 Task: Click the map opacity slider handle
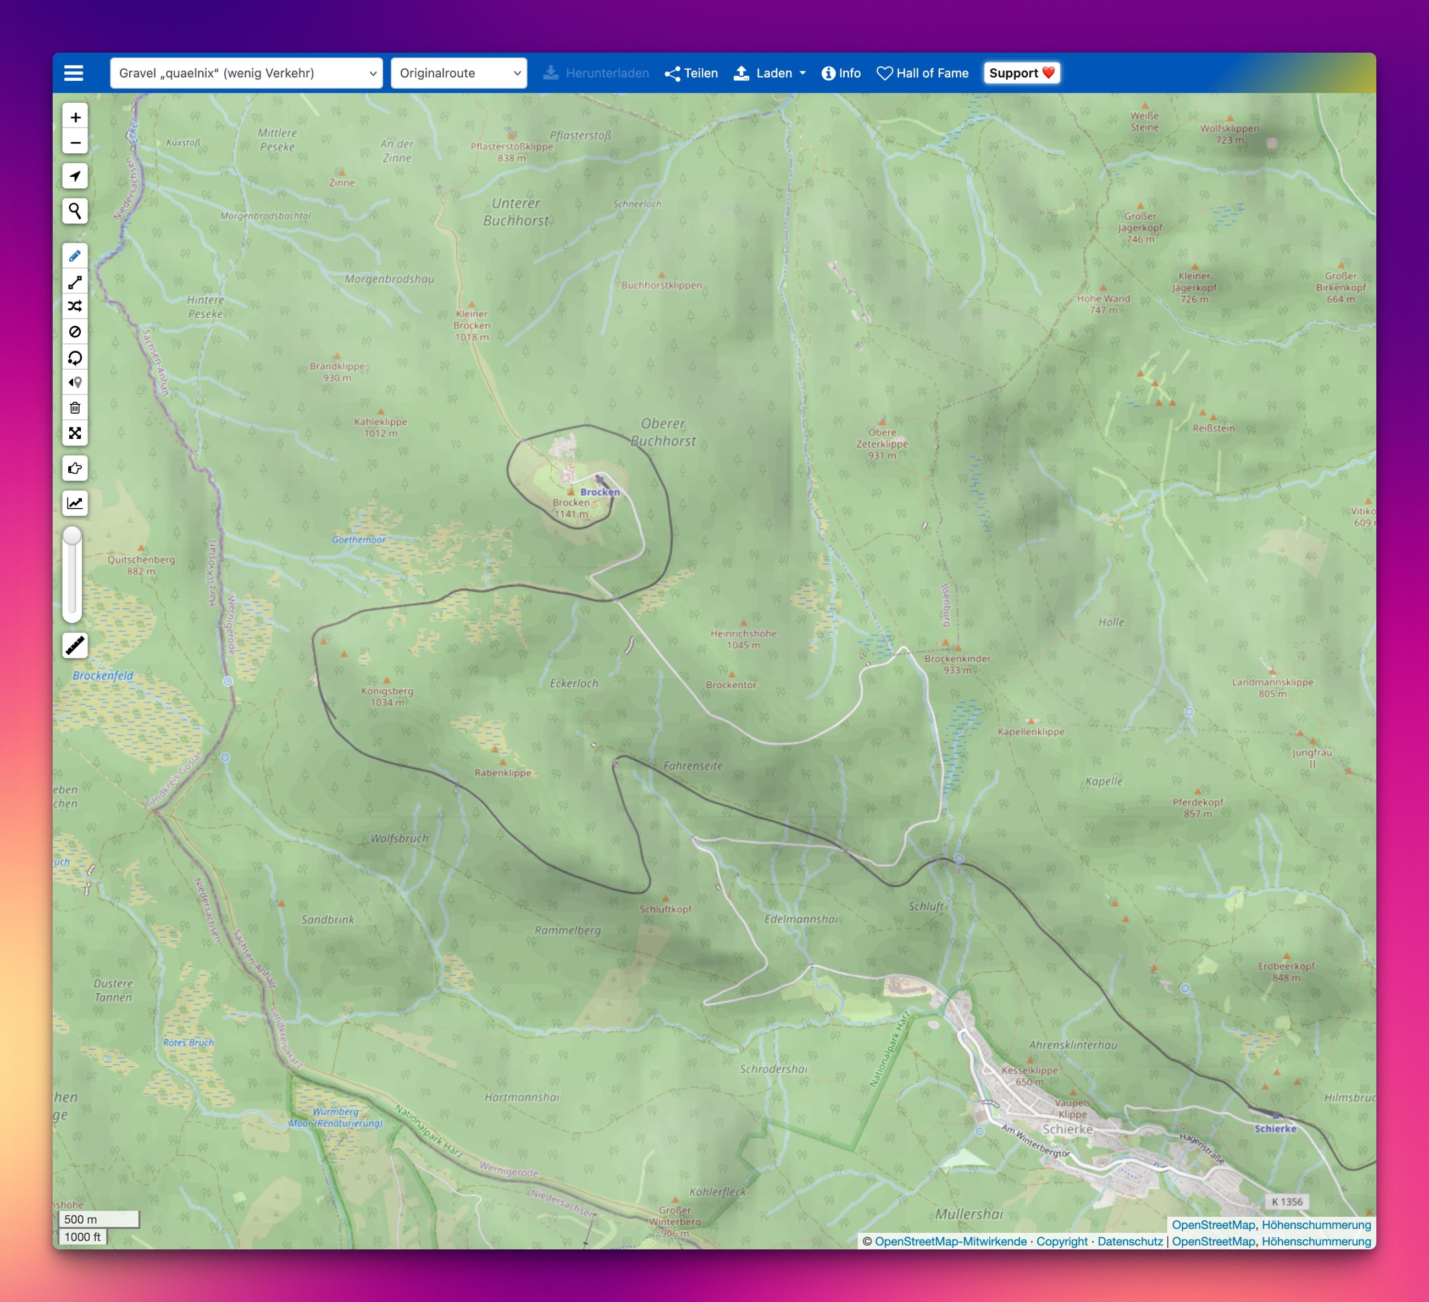tap(73, 536)
